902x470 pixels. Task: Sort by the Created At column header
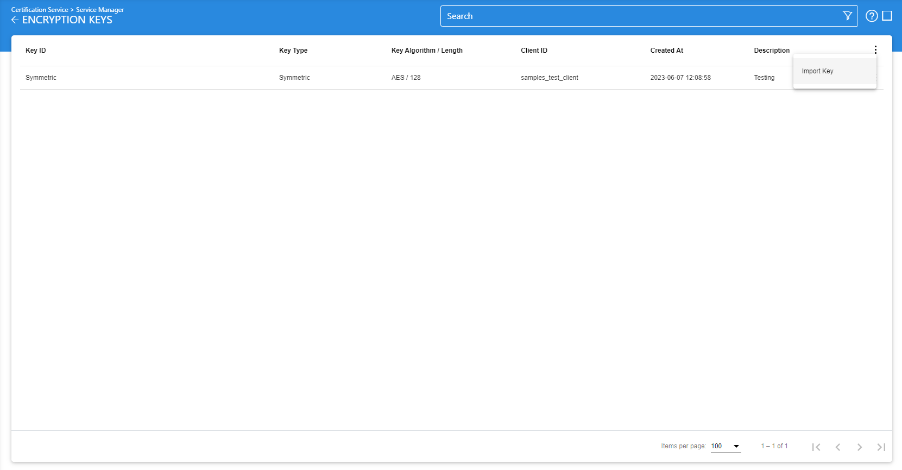(x=666, y=51)
